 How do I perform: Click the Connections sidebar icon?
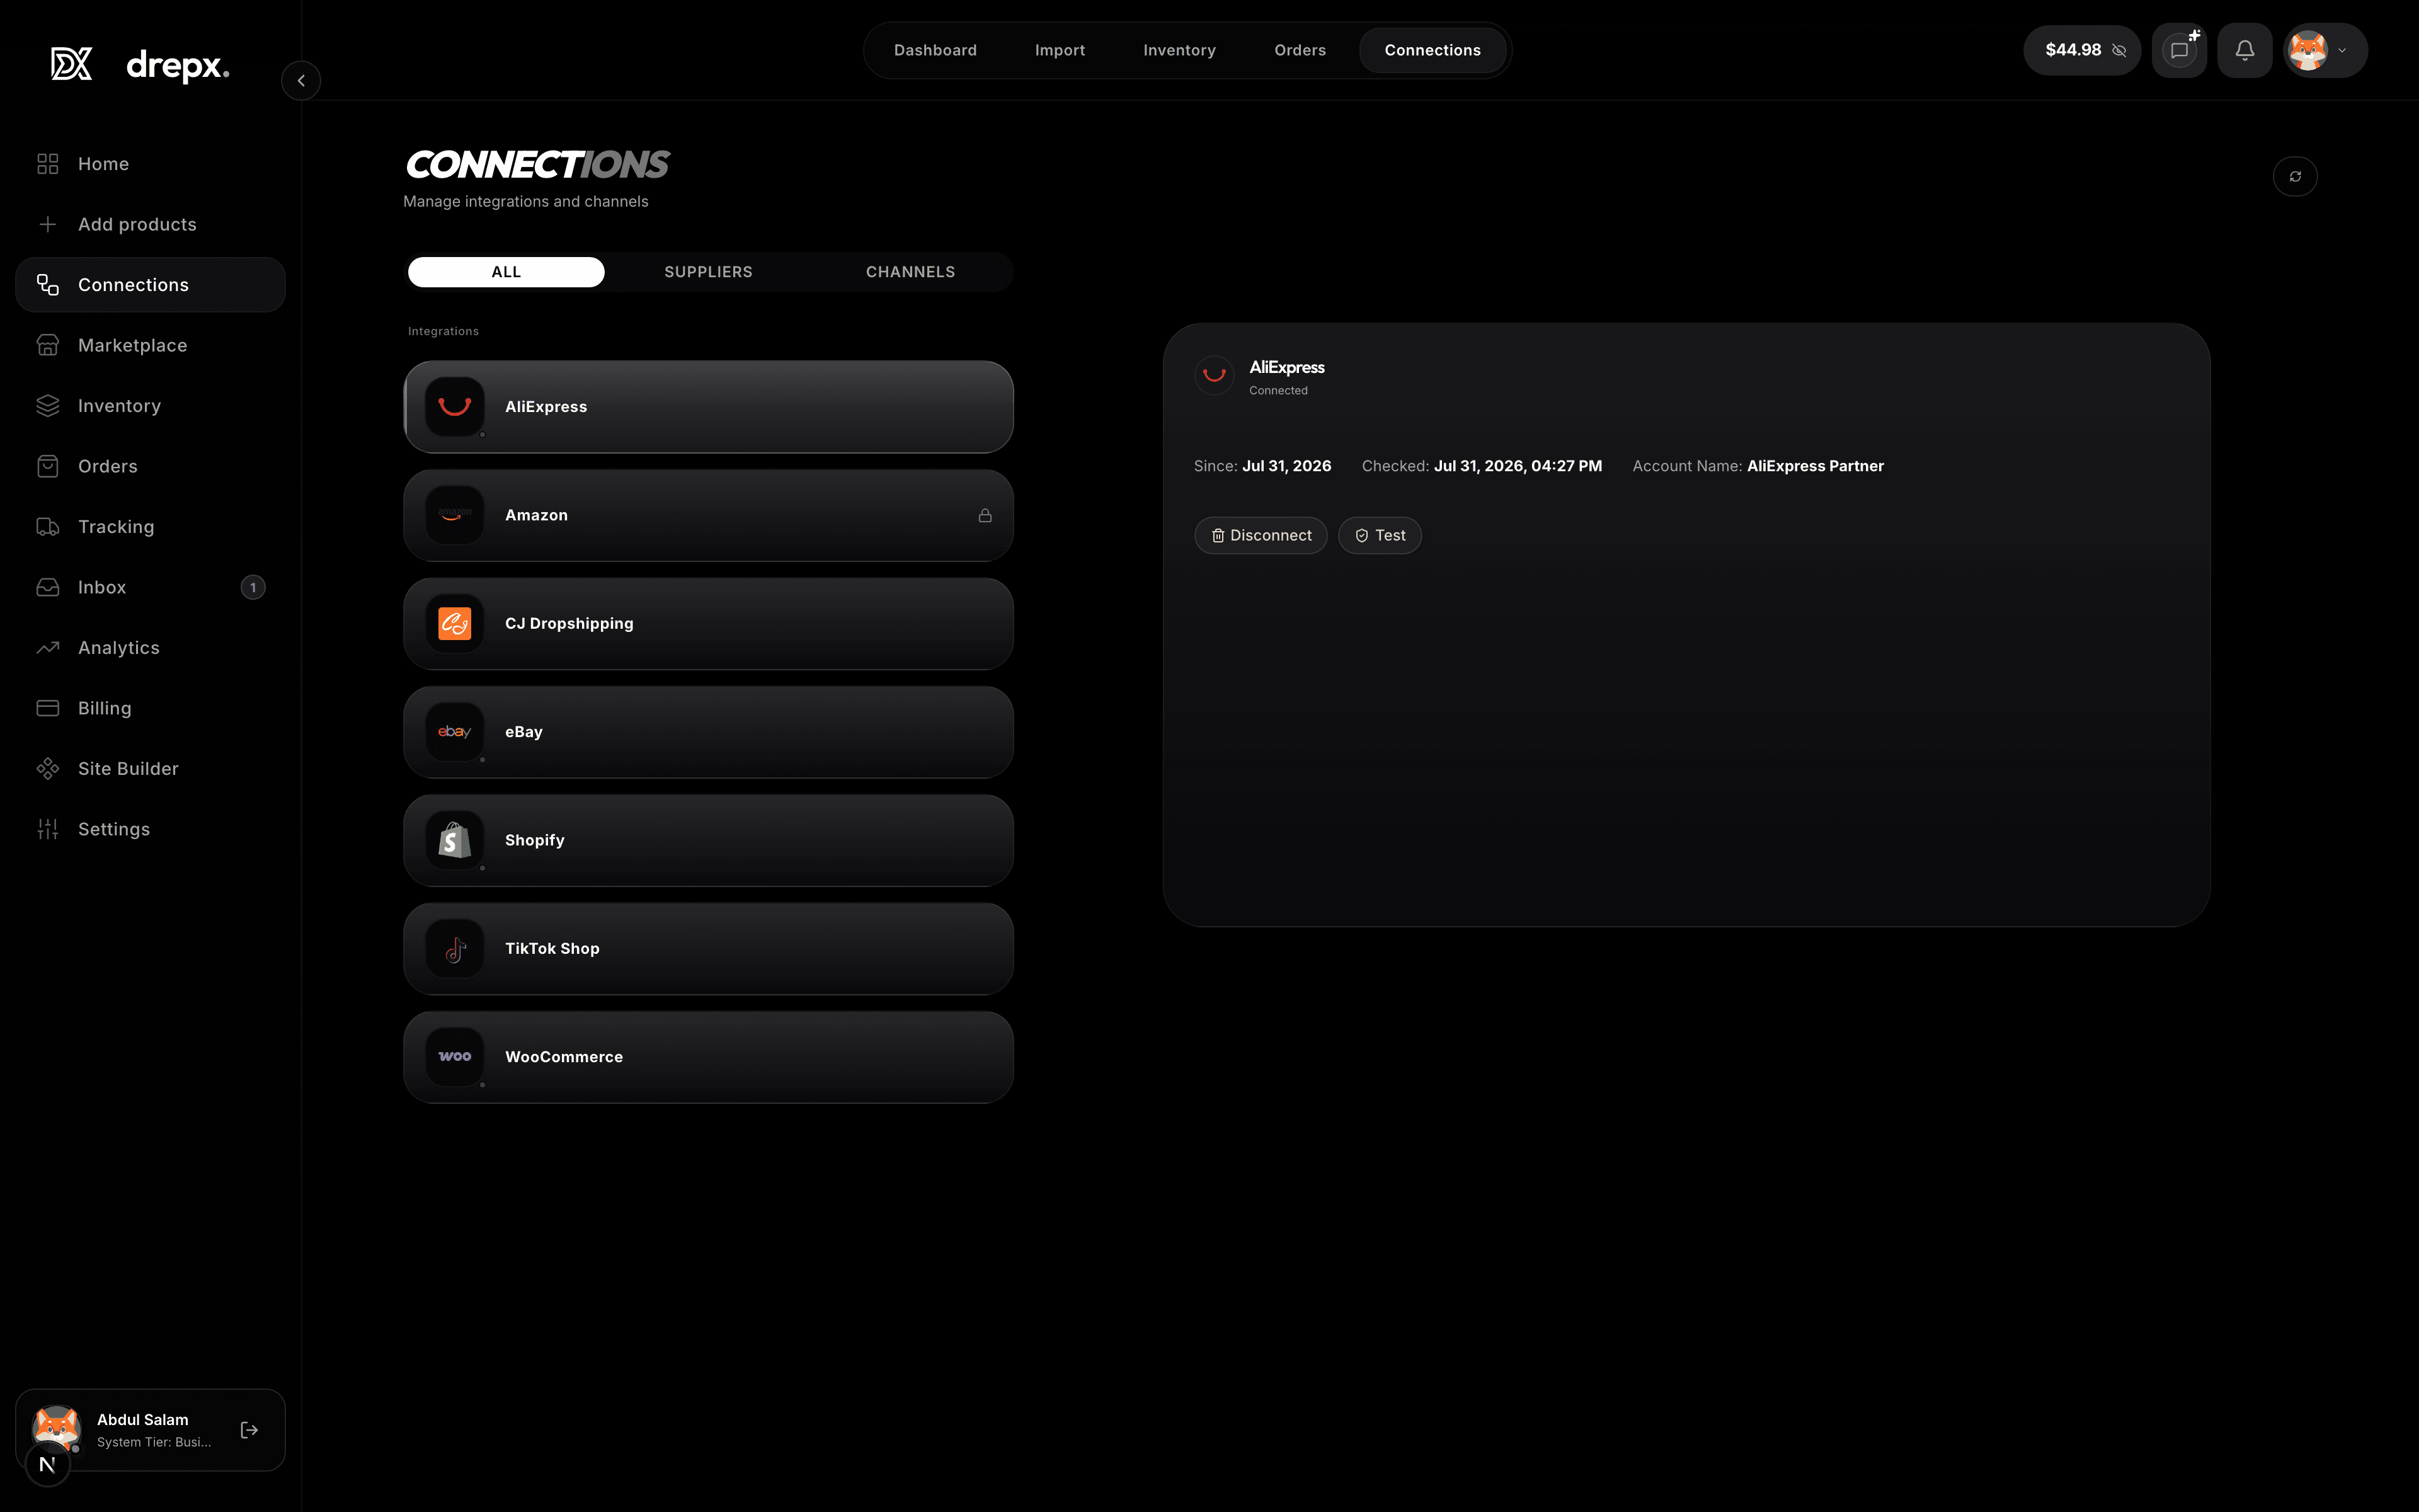[x=48, y=285]
